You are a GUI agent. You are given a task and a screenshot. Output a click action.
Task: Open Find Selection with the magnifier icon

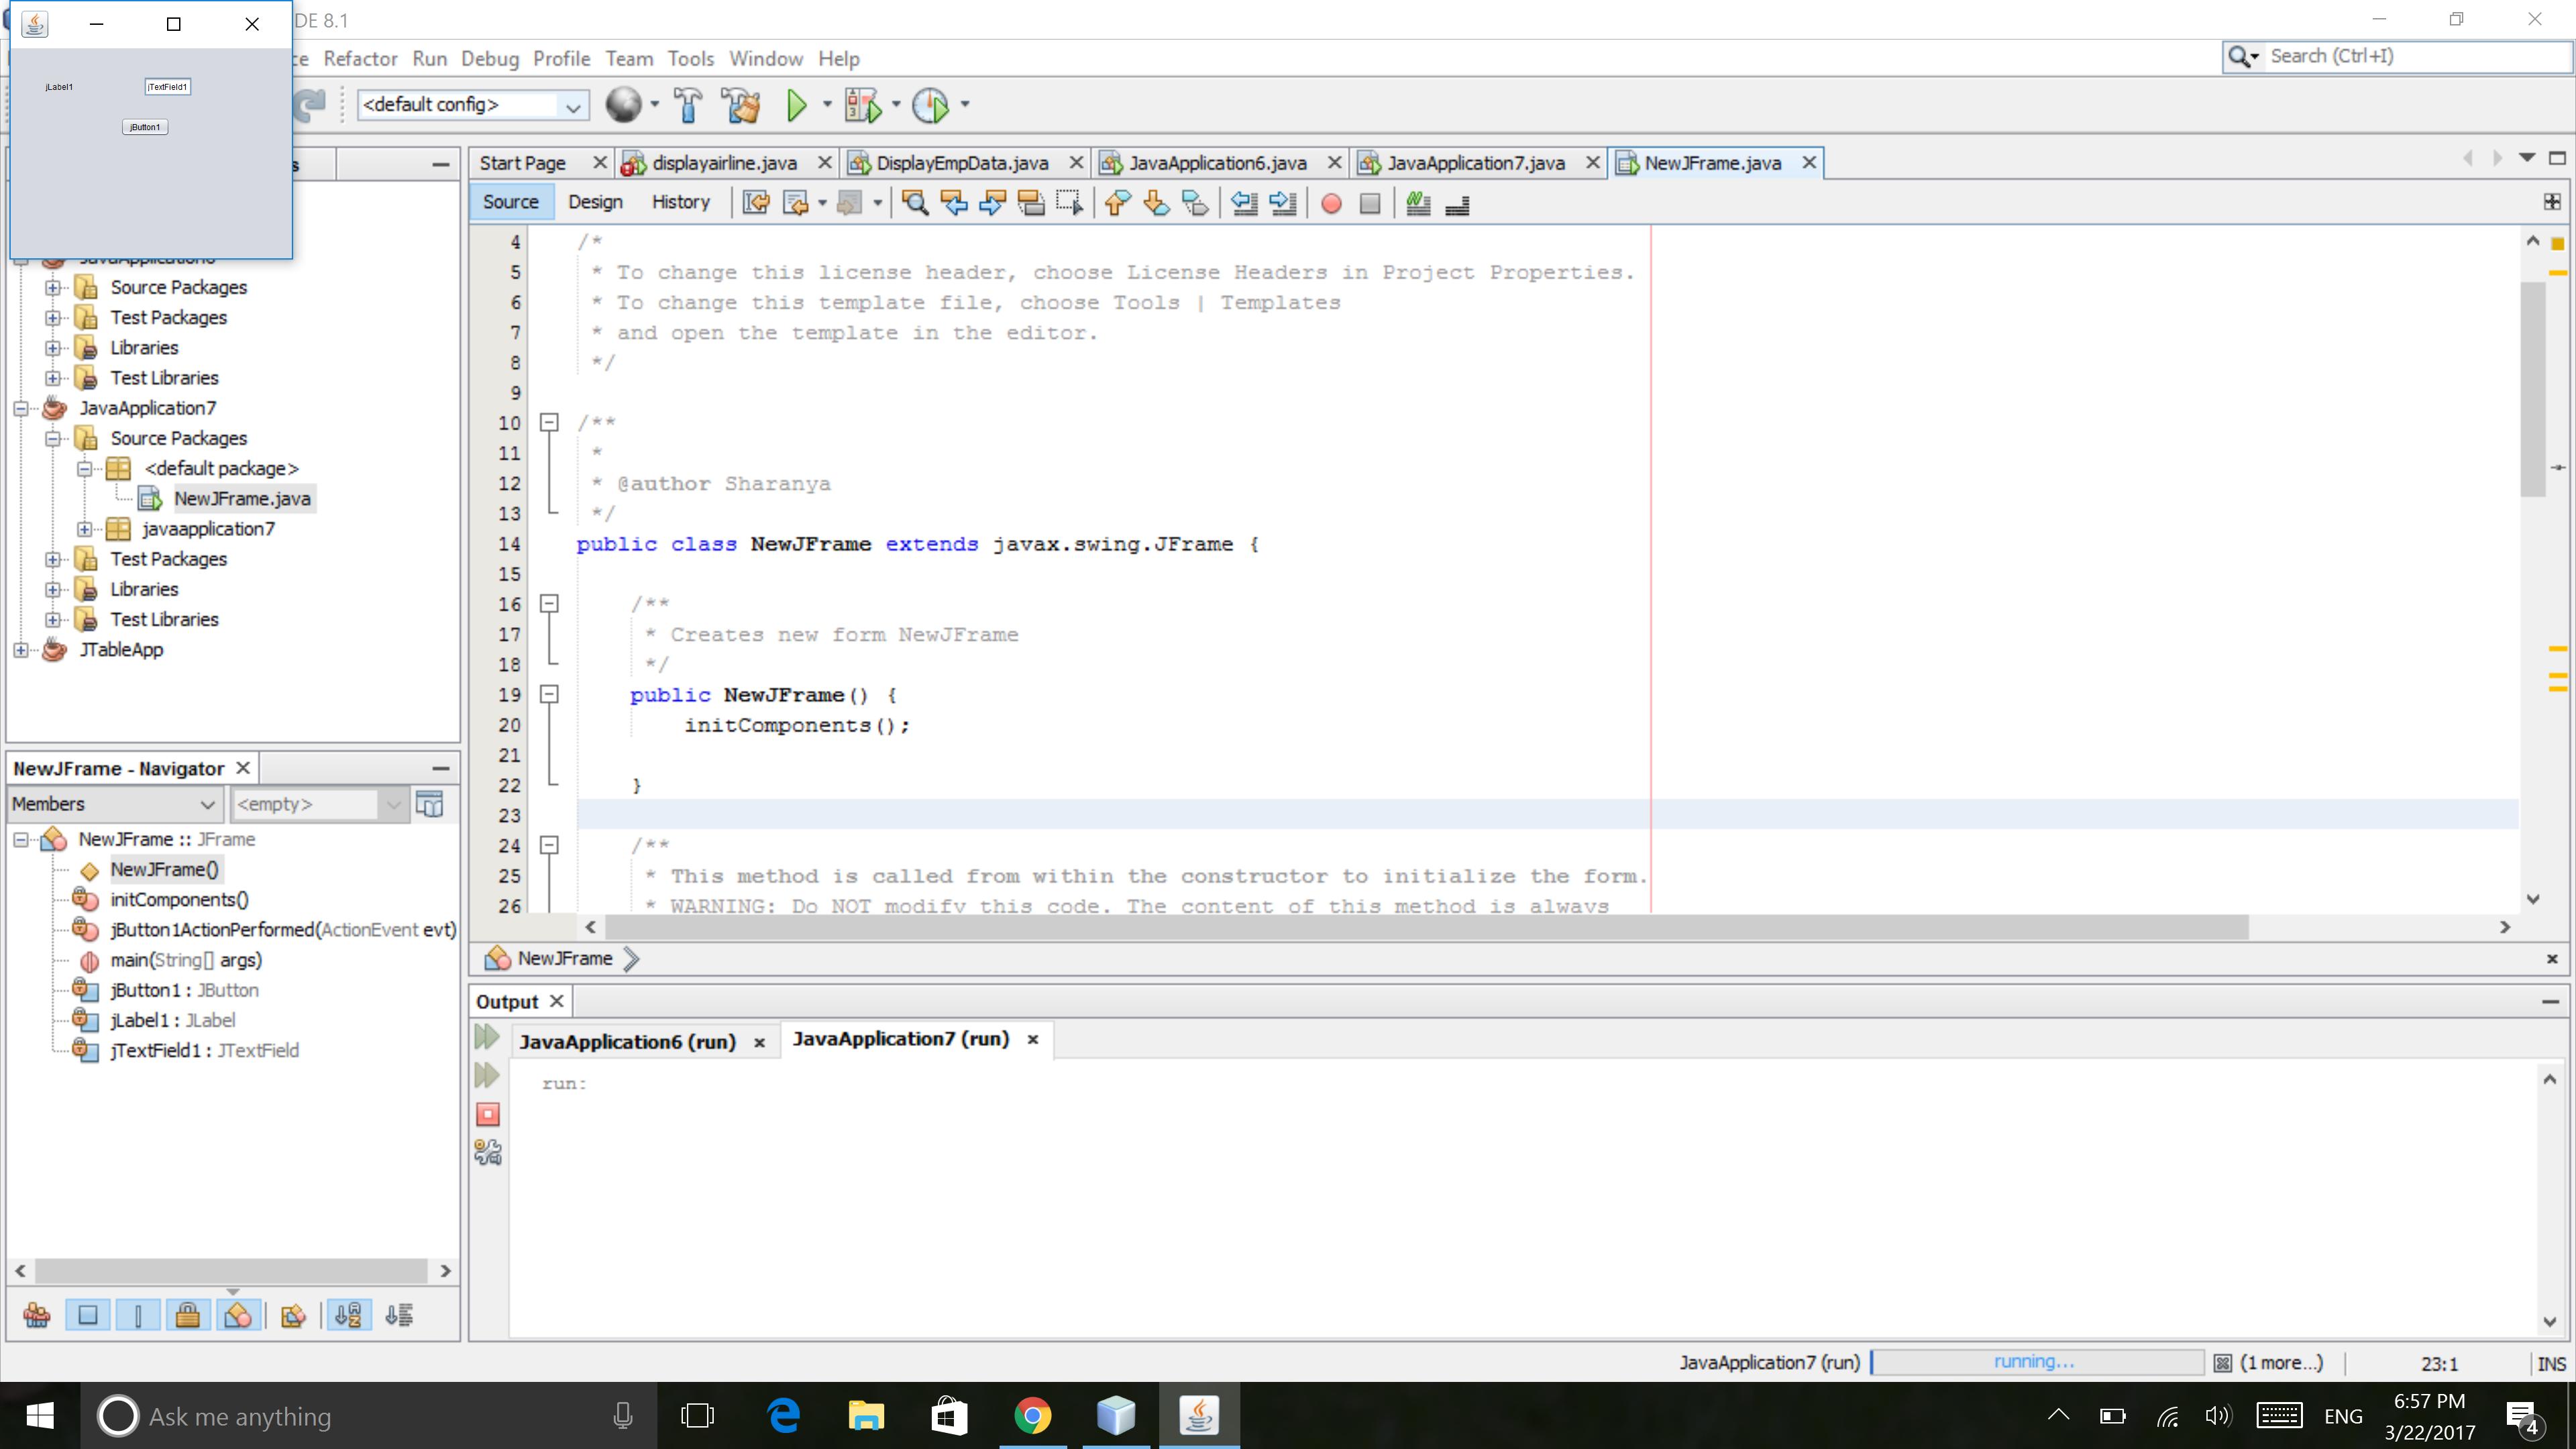pos(915,203)
